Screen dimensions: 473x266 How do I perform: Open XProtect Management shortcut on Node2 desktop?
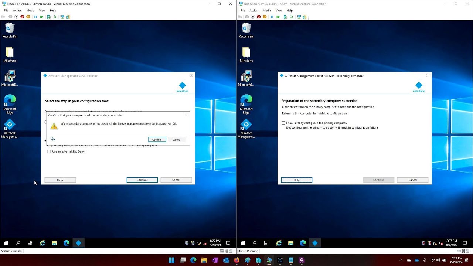246,129
